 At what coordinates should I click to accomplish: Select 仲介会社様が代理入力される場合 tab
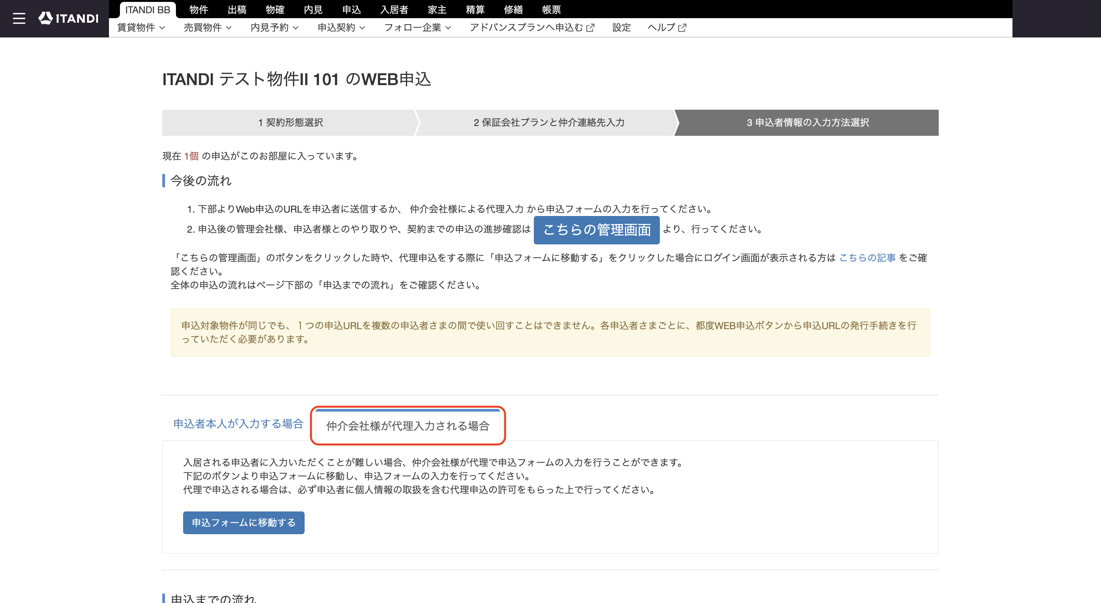(408, 426)
